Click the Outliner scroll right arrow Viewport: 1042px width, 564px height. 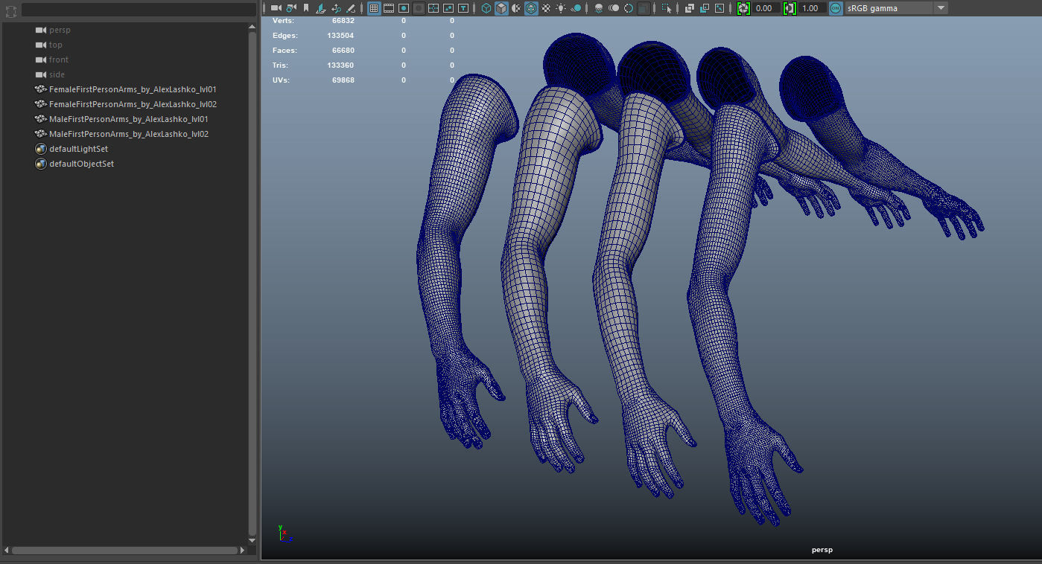[243, 551]
